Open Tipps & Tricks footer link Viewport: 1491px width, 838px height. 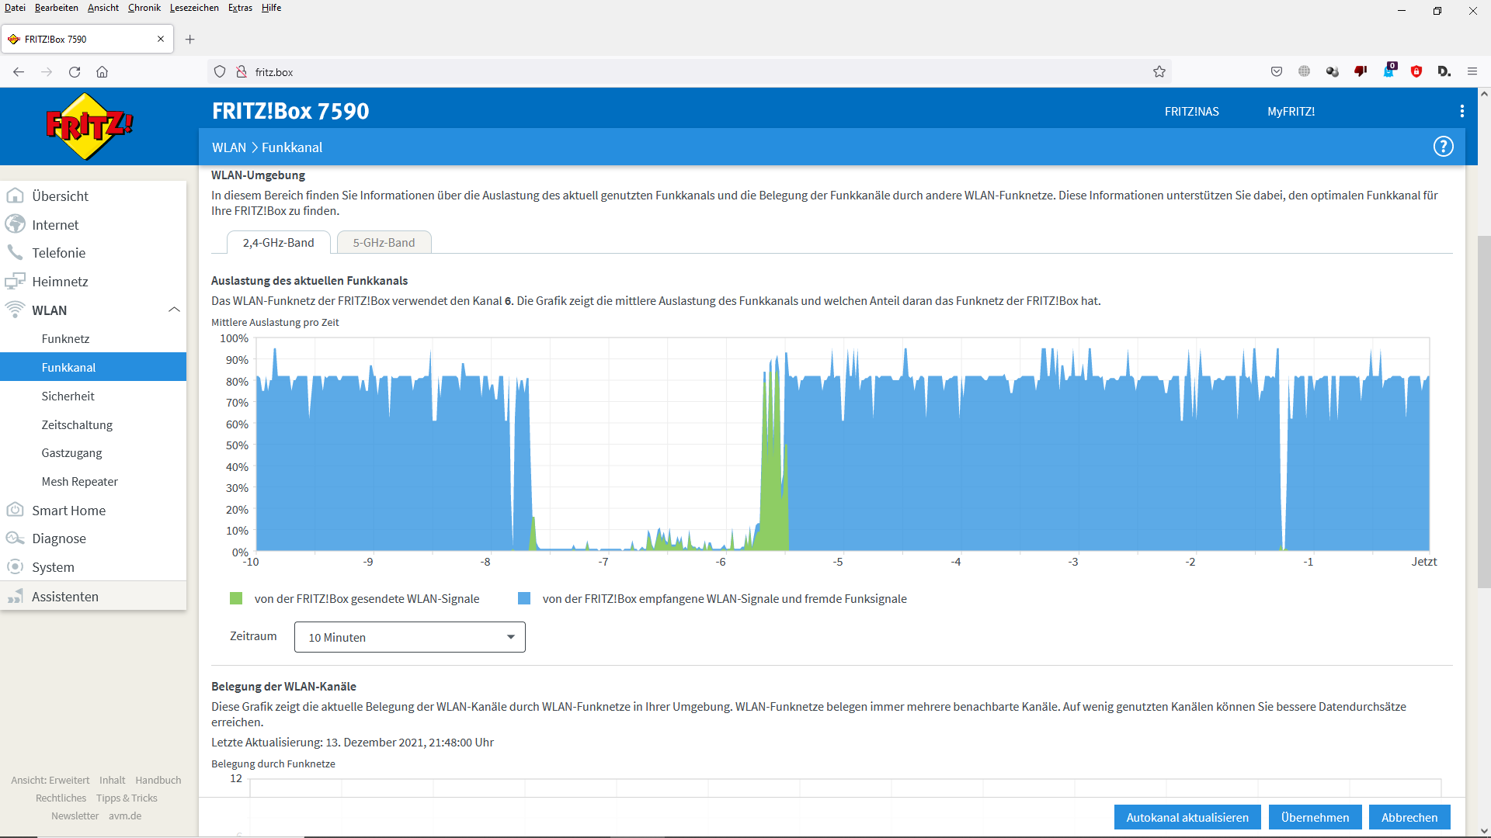click(127, 798)
